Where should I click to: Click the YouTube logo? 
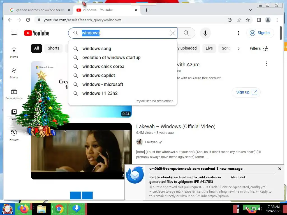[37, 33]
